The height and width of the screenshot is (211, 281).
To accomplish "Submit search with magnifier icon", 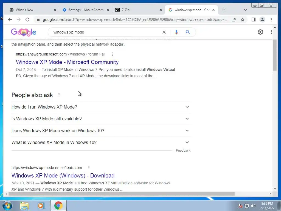I will pyautogui.click(x=188, y=32).
